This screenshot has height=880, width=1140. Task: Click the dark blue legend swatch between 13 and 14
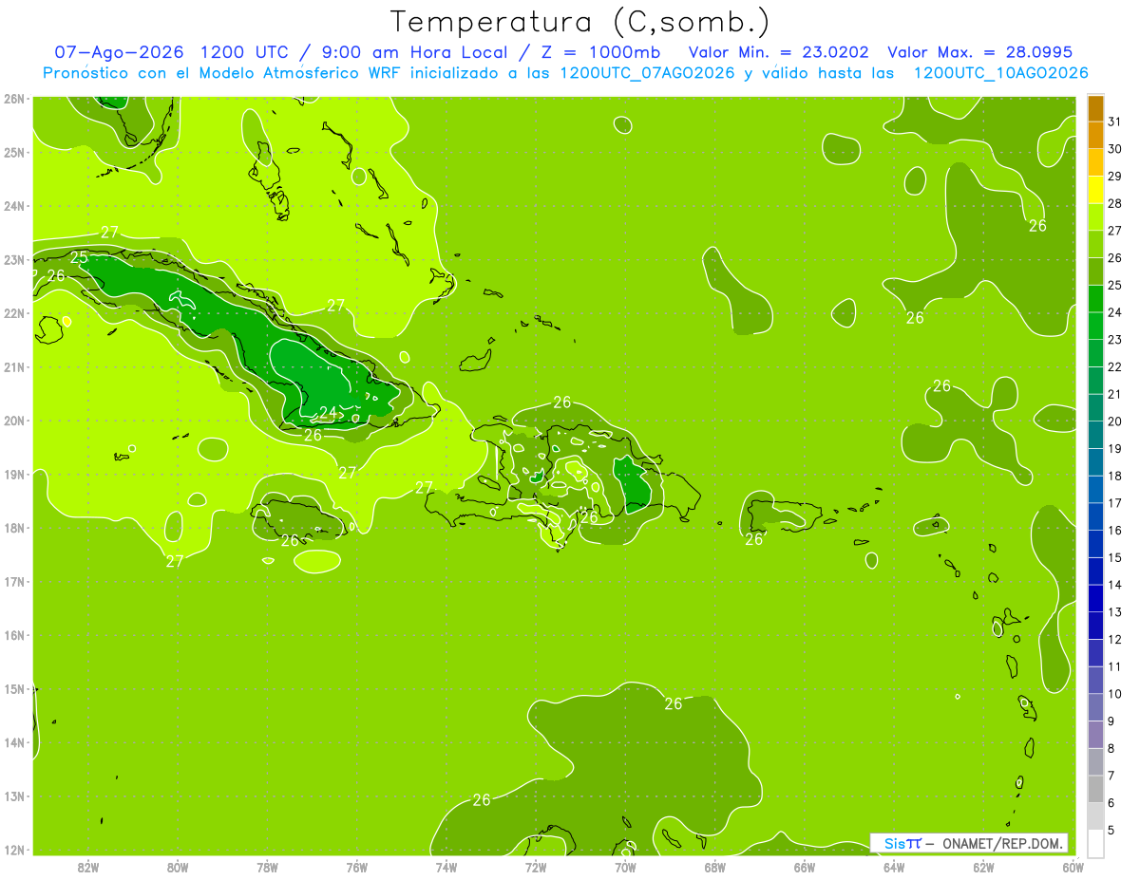pyautogui.click(x=1095, y=598)
